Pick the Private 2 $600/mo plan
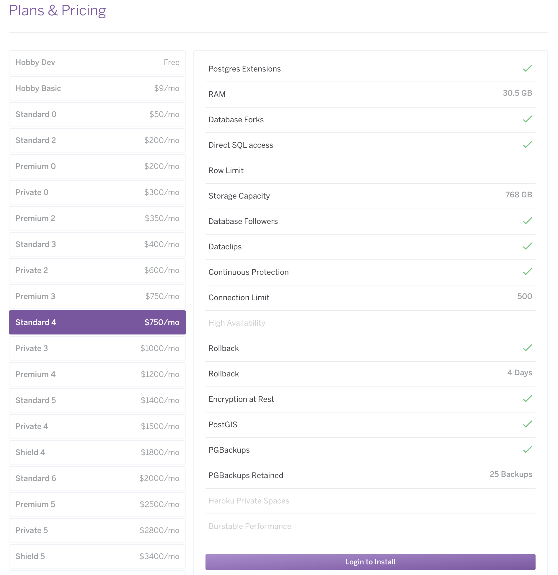 (x=97, y=270)
